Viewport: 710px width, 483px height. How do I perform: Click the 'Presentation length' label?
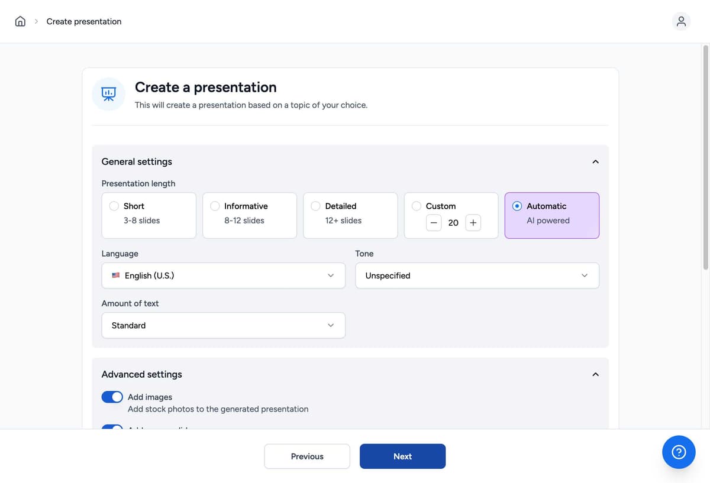coord(138,183)
